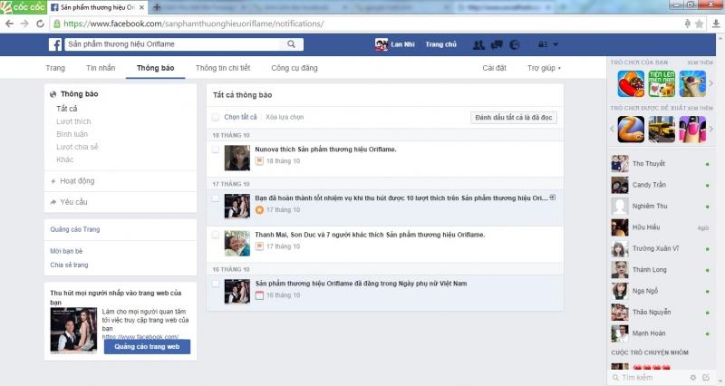Click the Mời bạn bè link

coord(66,251)
